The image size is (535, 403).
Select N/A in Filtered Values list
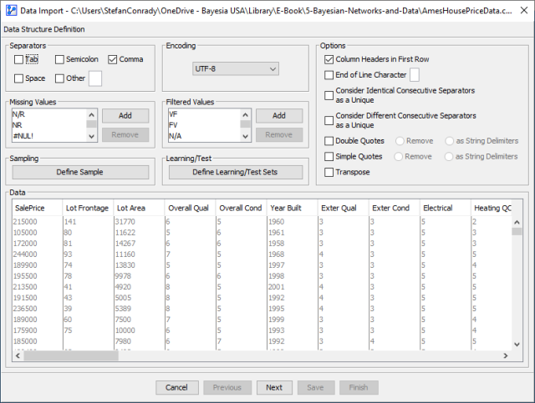[x=204, y=136]
